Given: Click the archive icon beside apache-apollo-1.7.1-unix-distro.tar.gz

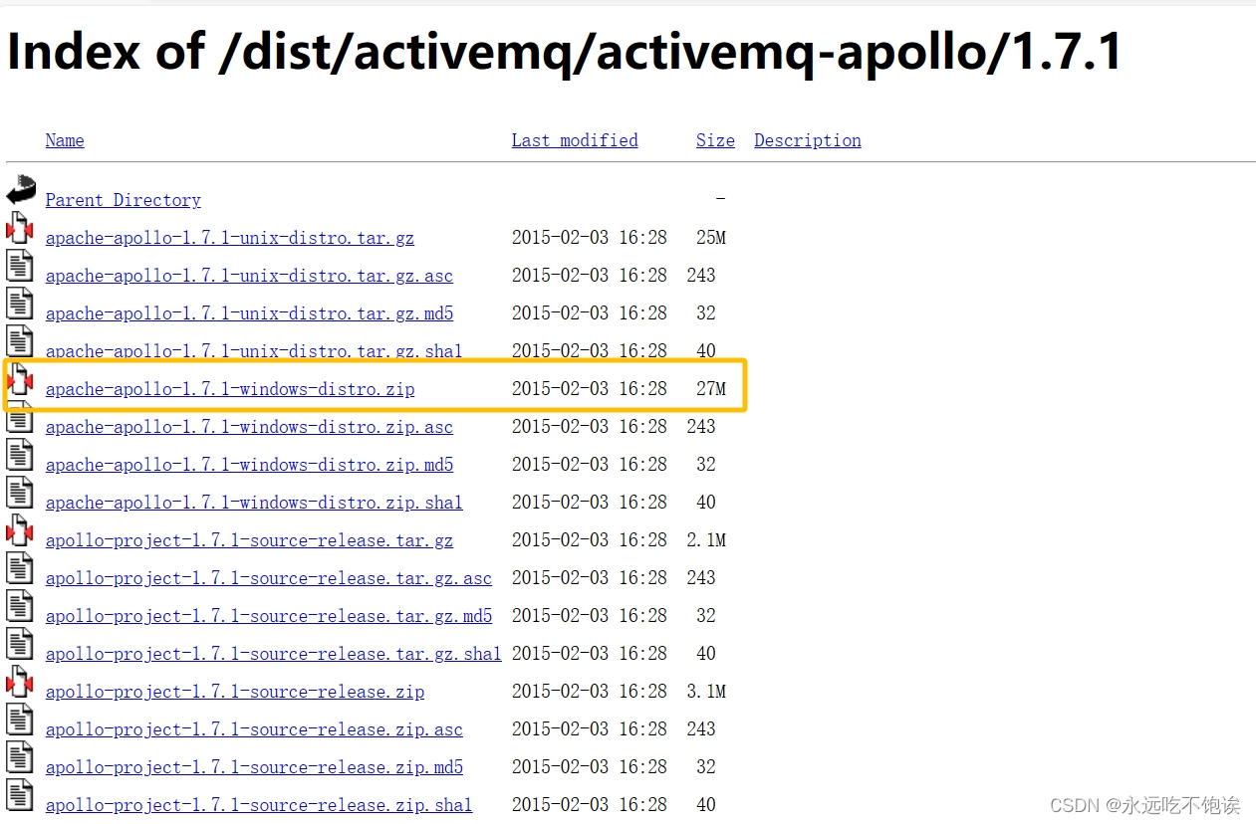Looking at the screenshot, I should pos(20,228).
